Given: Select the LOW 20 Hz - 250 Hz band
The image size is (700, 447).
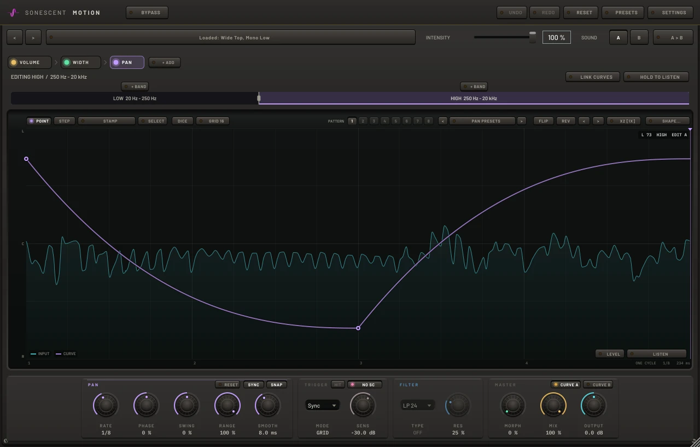Looking at the screenshot, I should (135, 98).
